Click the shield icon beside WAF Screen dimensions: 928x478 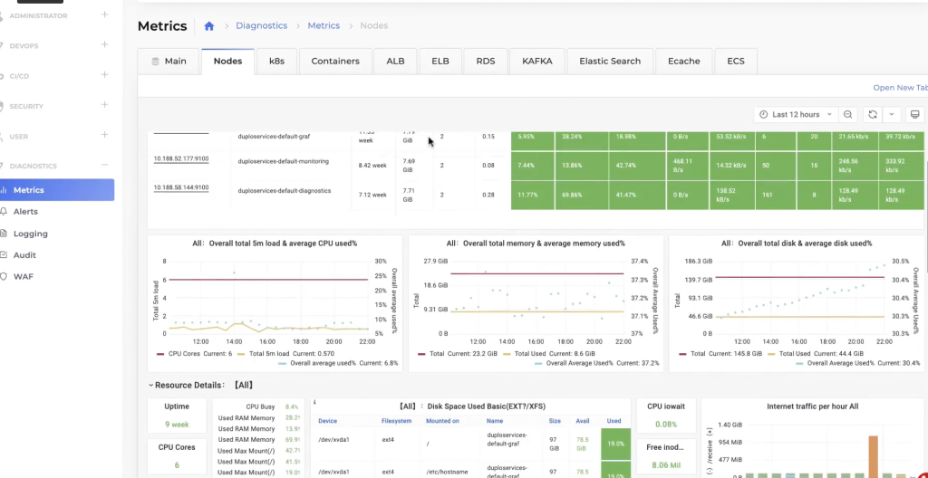click(x=5, y=277)
